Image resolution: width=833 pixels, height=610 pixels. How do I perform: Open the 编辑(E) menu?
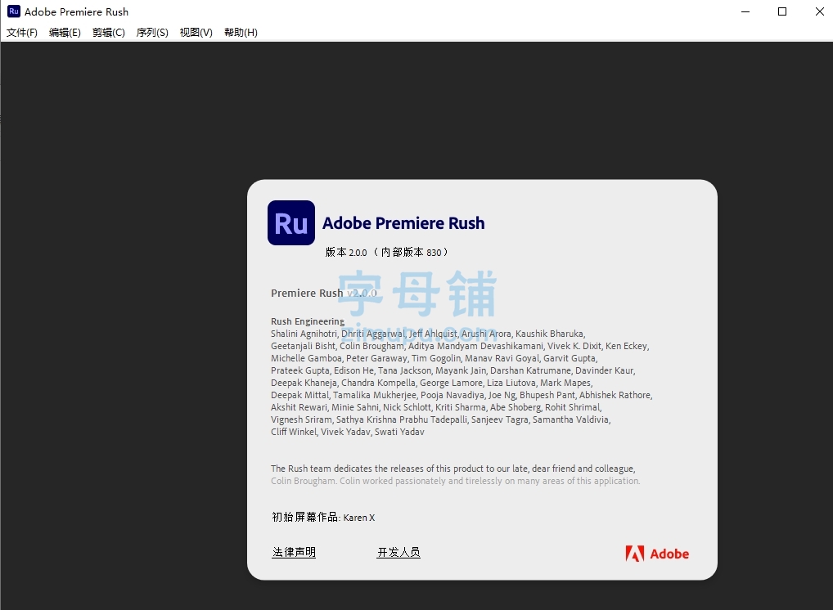coord(65,33)
